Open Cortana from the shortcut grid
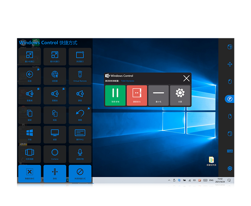The image size is (251, 206). 55,154
